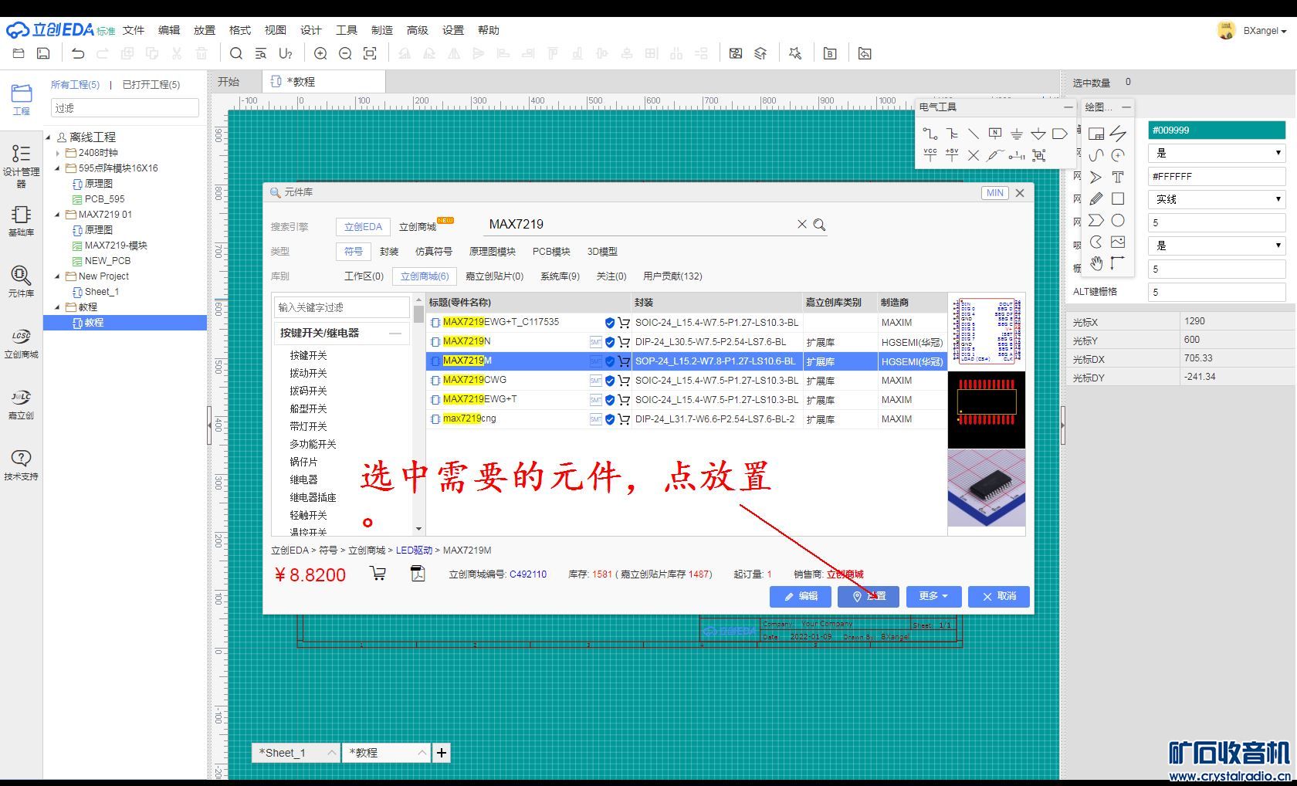This screenshot has width=1297, height=786.
Task: Open the 更多 dropdown button
Action: [x=933, y=596]
